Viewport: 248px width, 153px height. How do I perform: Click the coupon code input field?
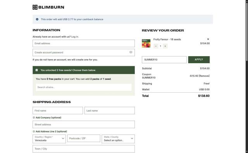[x=164, y=60]
